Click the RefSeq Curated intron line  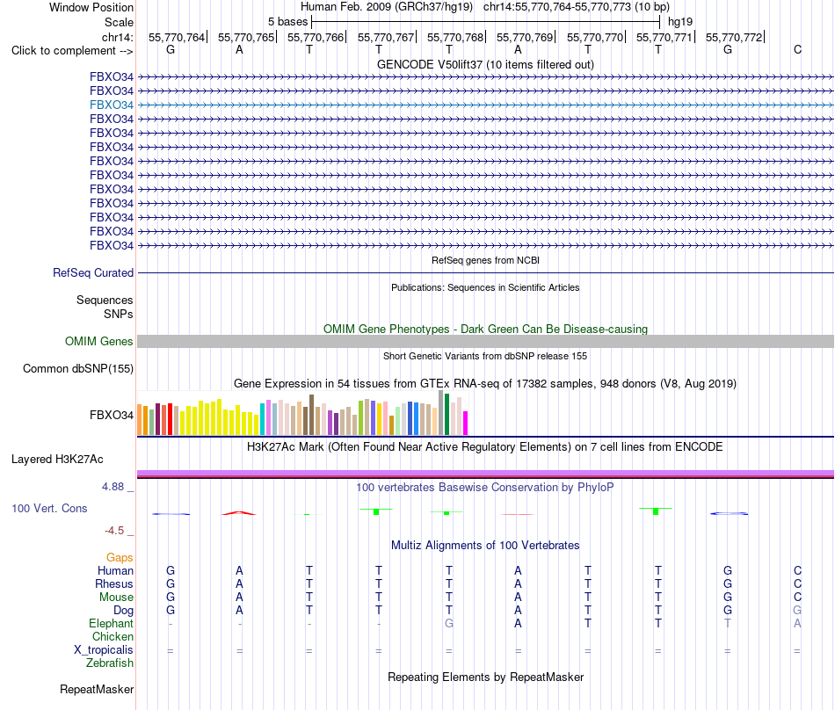tap(485, 272)
